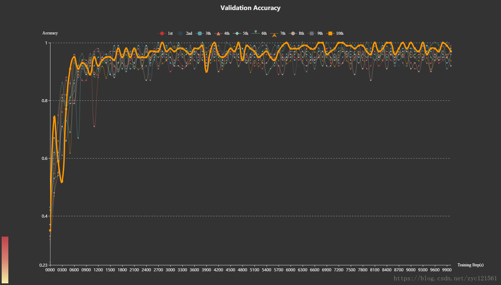Click x-axis tick label 6300
The image size is (501, 285).
click(x=303, y=270)
